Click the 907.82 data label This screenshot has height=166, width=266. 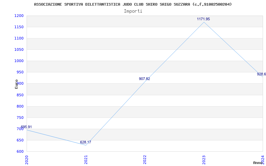[144, 79]
